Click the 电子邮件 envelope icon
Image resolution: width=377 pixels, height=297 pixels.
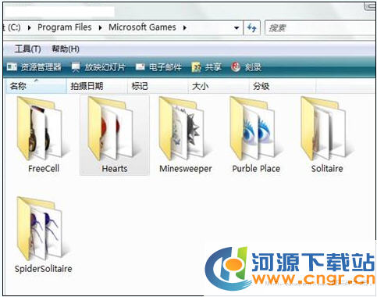140,67
